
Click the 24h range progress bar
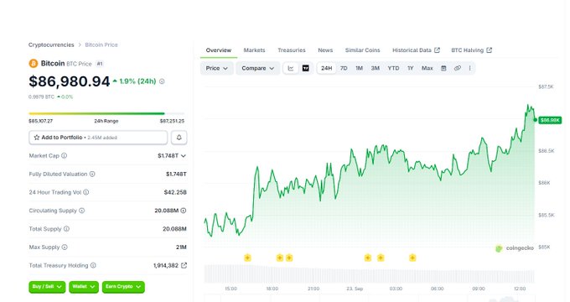(106, 113)
